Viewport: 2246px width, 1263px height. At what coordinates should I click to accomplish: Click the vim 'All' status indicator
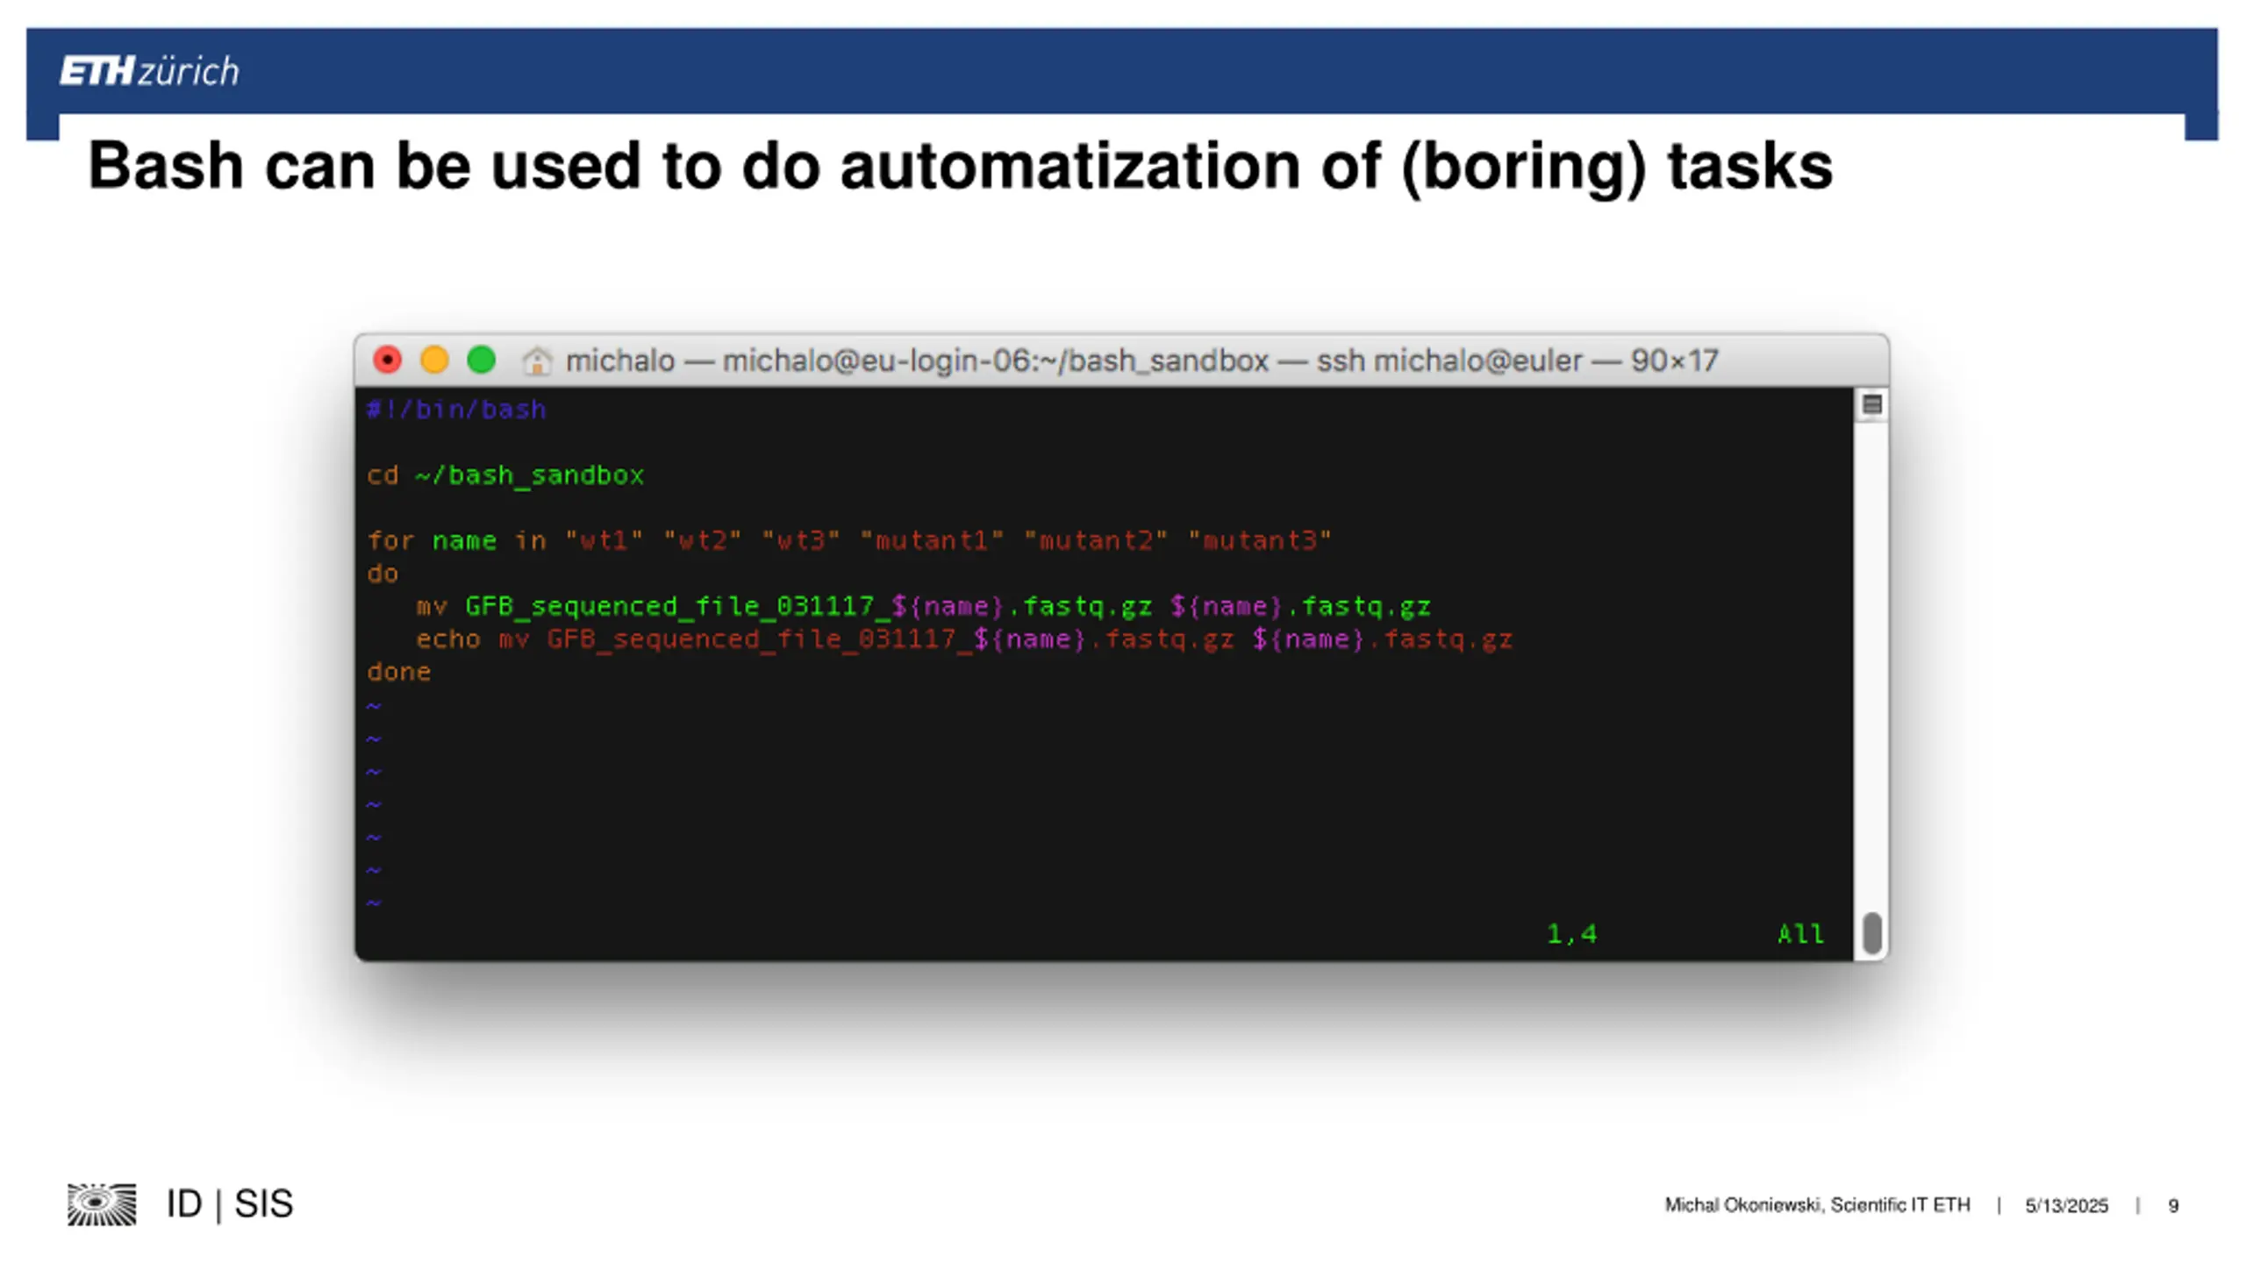(1800, 934)
